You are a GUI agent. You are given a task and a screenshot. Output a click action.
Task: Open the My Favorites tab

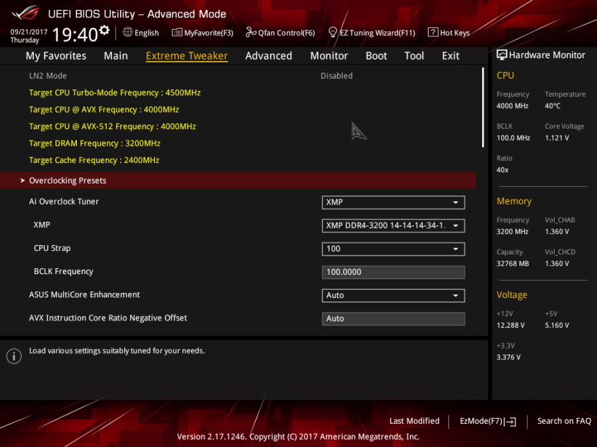tap(56, 56)
